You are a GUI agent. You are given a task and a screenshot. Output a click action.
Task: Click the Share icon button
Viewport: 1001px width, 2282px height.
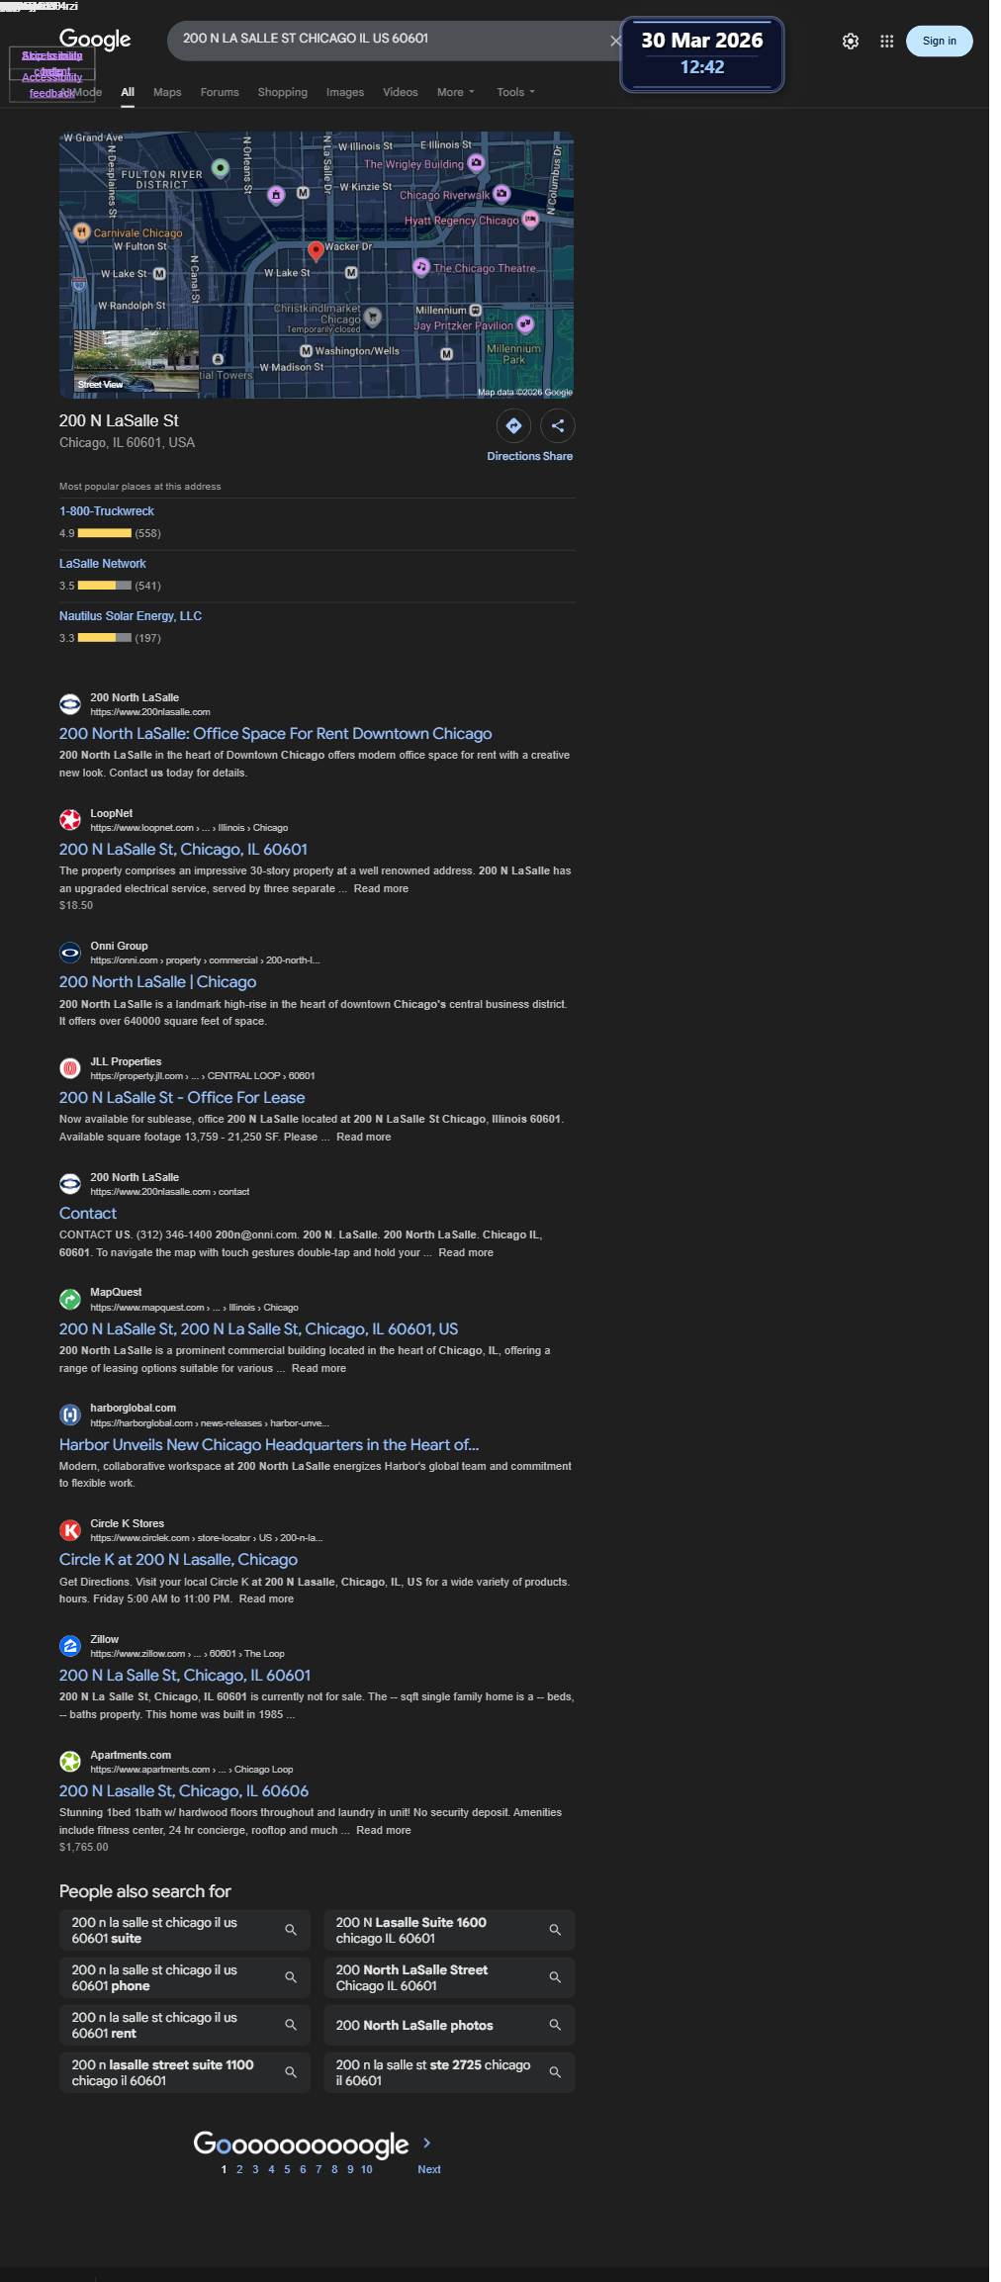[x=558, y=426]
